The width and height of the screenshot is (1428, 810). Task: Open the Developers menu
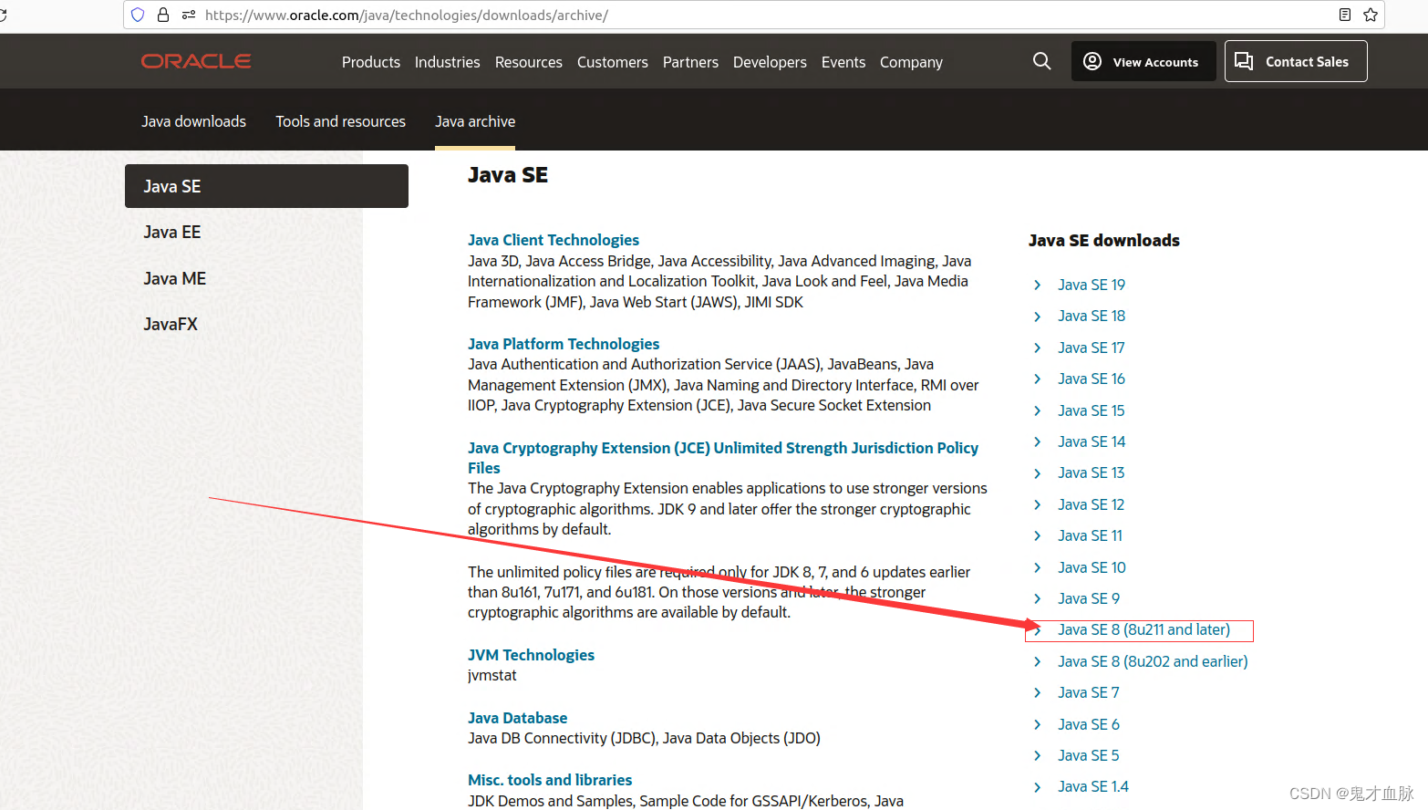[x=770, y=62]
